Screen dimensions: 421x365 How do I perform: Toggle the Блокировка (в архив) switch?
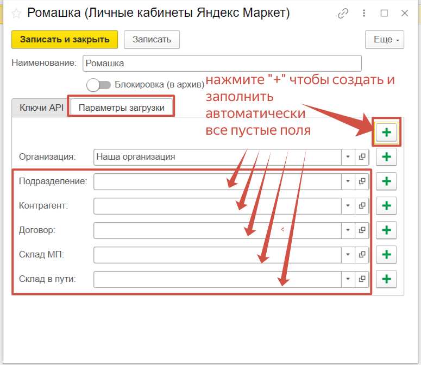(98, 85)
